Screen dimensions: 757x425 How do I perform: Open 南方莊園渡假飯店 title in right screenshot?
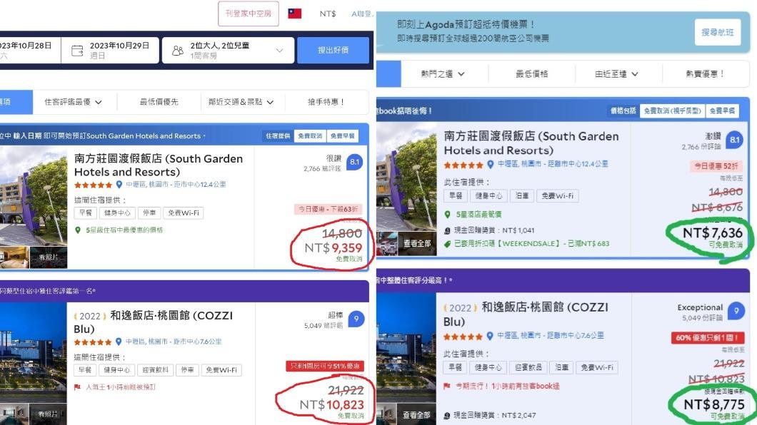pyautogui.click(x=531, y=143)
